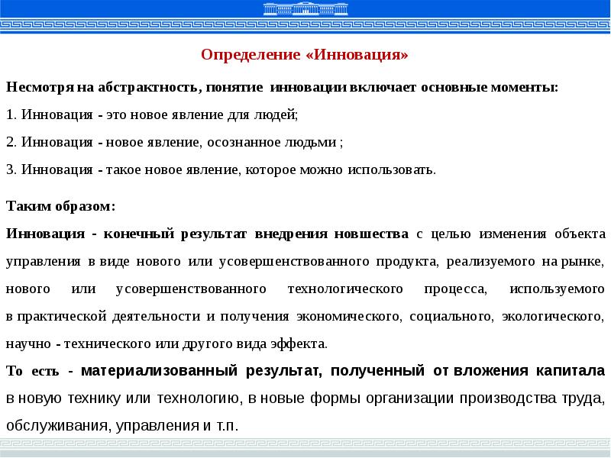This screenshot has height=458, width=611.
Task: Select the line starting «Несмотря на абстрактность»
Action: [282, 87]
